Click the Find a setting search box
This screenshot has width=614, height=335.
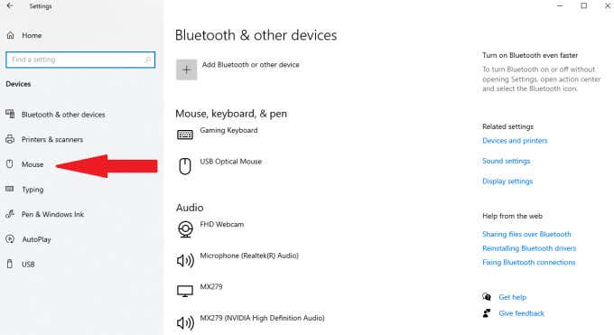pos(80,60)
